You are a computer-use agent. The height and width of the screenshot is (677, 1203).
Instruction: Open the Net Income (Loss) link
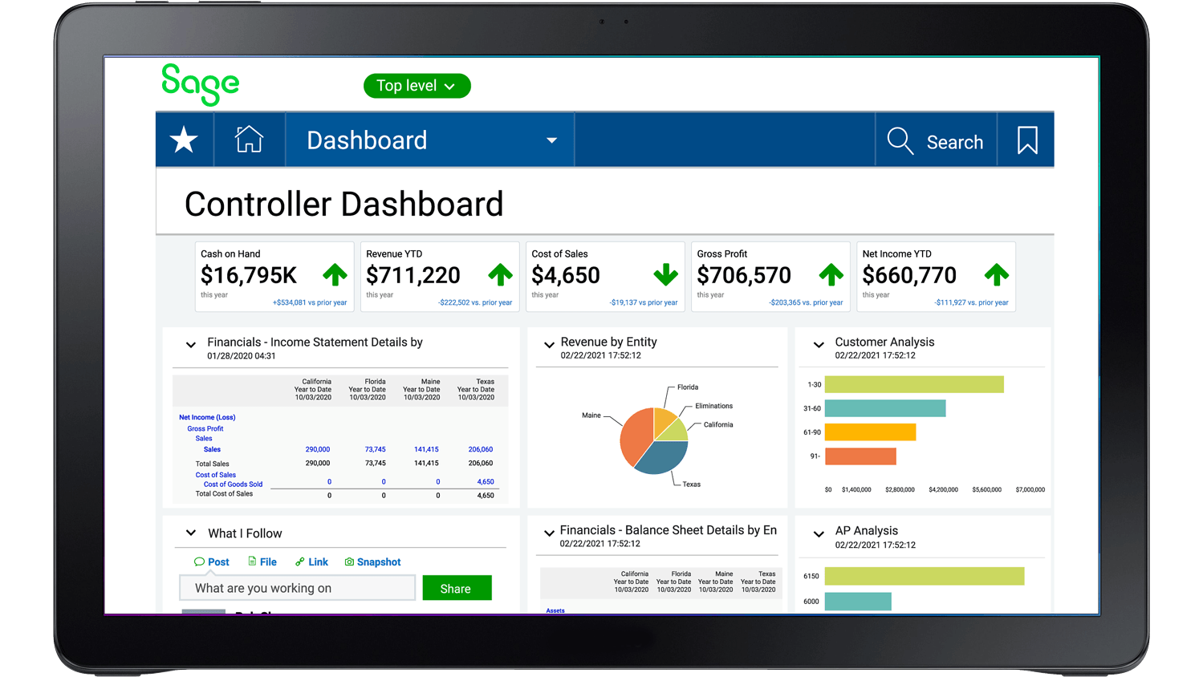(207, 417)
